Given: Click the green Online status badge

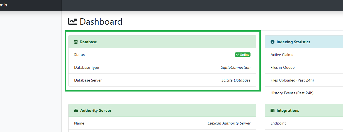Looking at the screenshot, I should tap(242, 55).
